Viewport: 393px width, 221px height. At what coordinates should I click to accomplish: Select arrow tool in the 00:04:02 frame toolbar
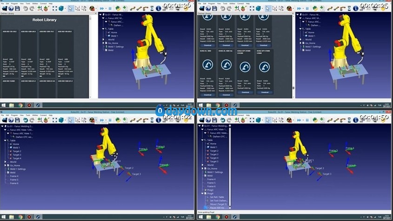(71, 120)
